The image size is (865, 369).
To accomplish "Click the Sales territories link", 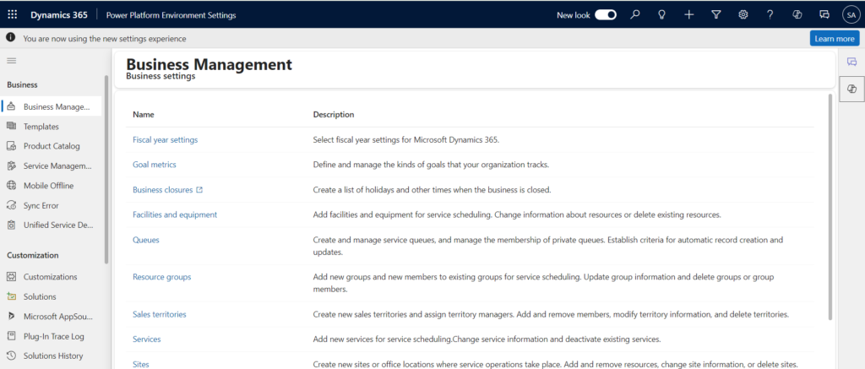I will tap(159, 314).
